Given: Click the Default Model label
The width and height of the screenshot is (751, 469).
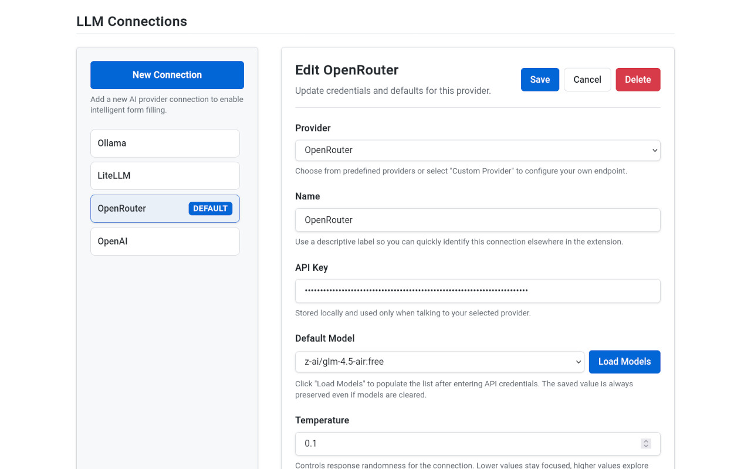Looking at the screenshot, I should 324,338.
